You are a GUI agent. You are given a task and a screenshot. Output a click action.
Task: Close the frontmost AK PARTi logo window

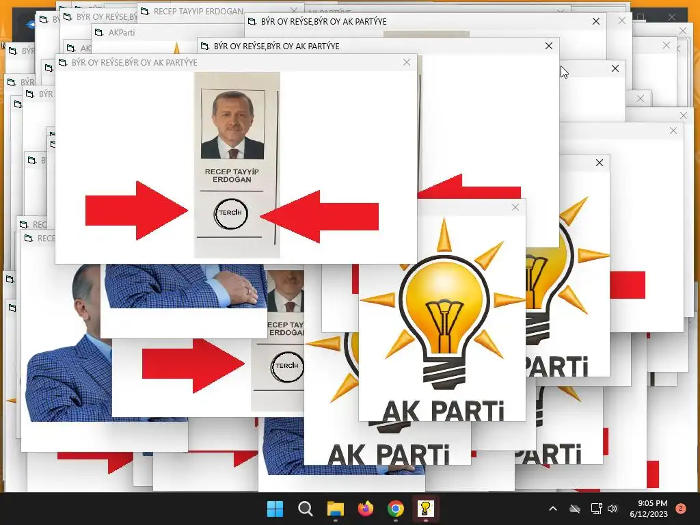[x=515, y=207]
